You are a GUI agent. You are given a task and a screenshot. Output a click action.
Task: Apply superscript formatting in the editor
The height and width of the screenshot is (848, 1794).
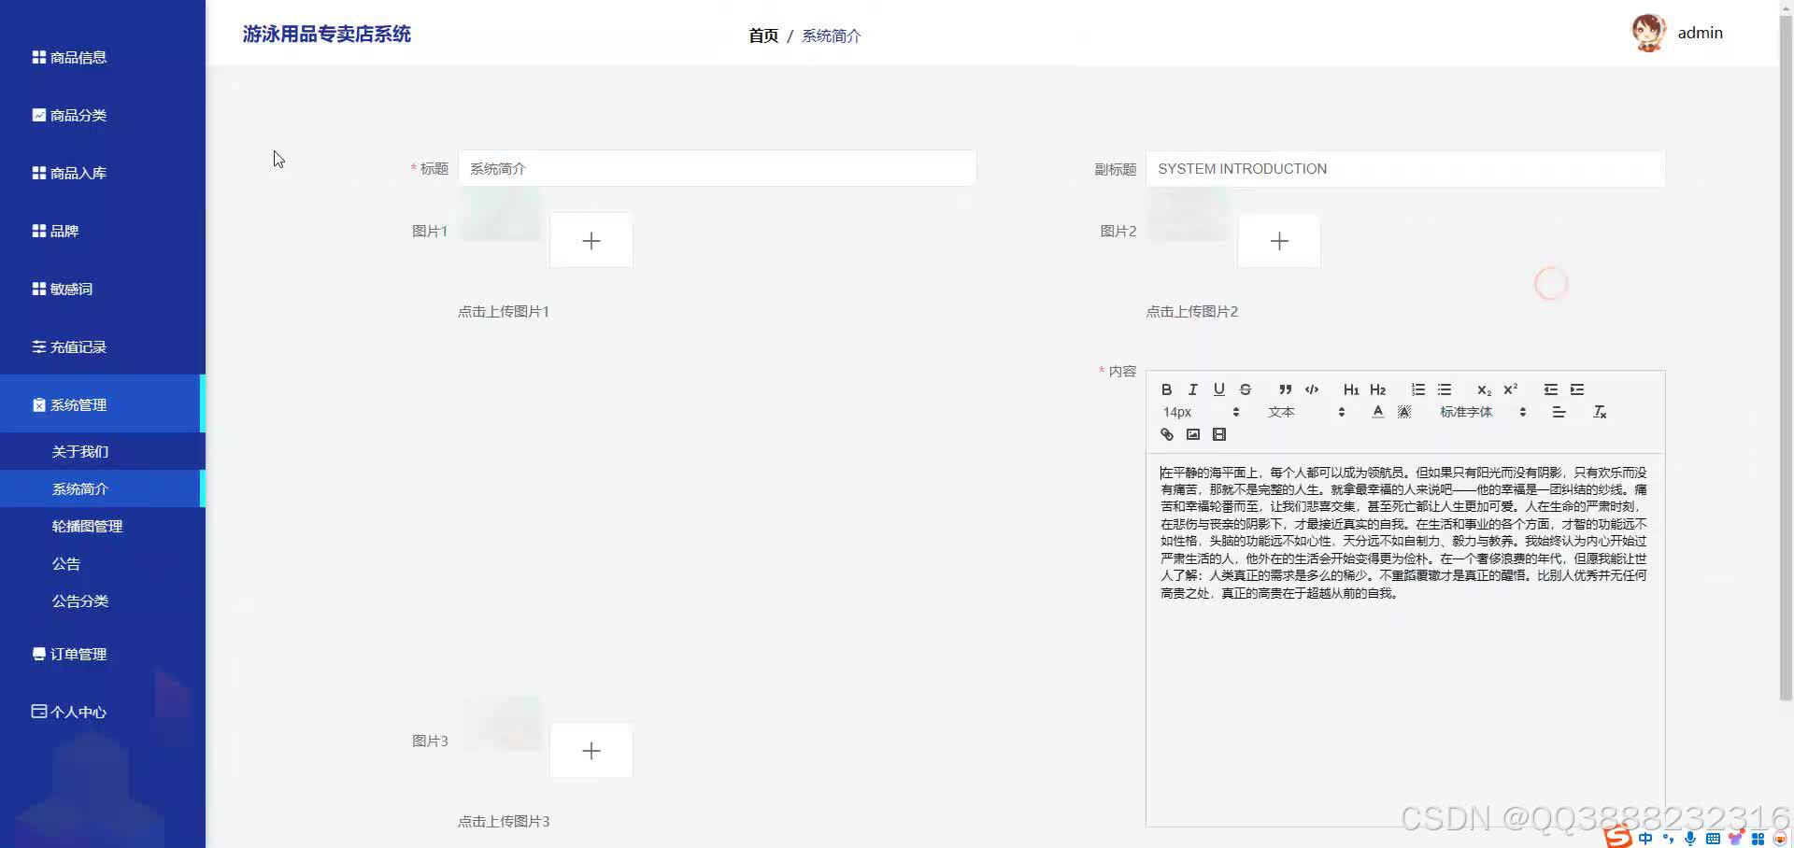(x=1511, y=389)
